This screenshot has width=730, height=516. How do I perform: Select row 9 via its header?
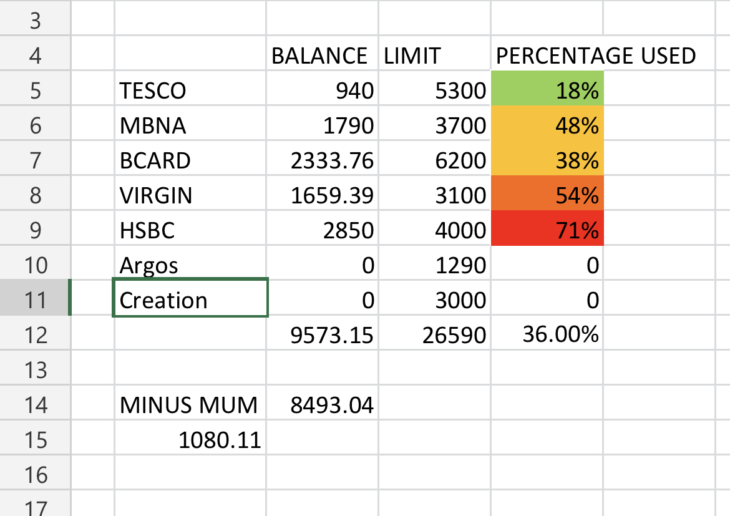(x=35, y=228)
